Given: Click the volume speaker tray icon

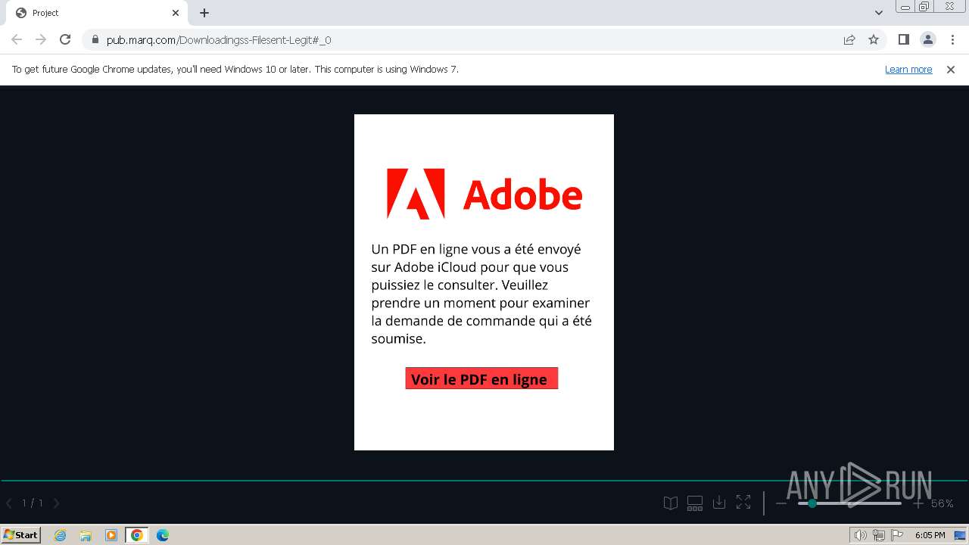Looking at the screenshot, I should (860, 535).
